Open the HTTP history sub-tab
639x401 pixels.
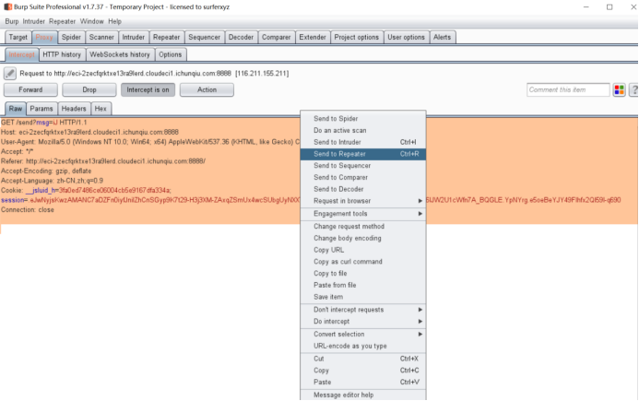[62, 54]
